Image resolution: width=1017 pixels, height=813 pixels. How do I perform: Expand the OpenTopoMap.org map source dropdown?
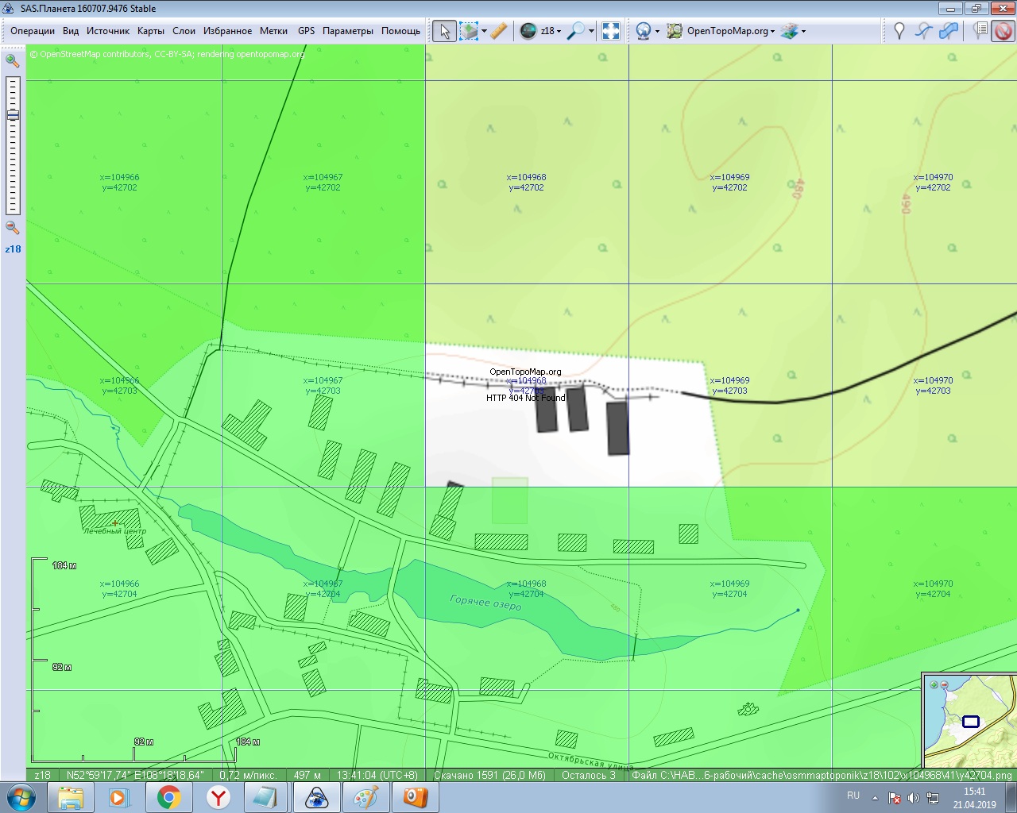pyautogui.click(x=772, y=32)
